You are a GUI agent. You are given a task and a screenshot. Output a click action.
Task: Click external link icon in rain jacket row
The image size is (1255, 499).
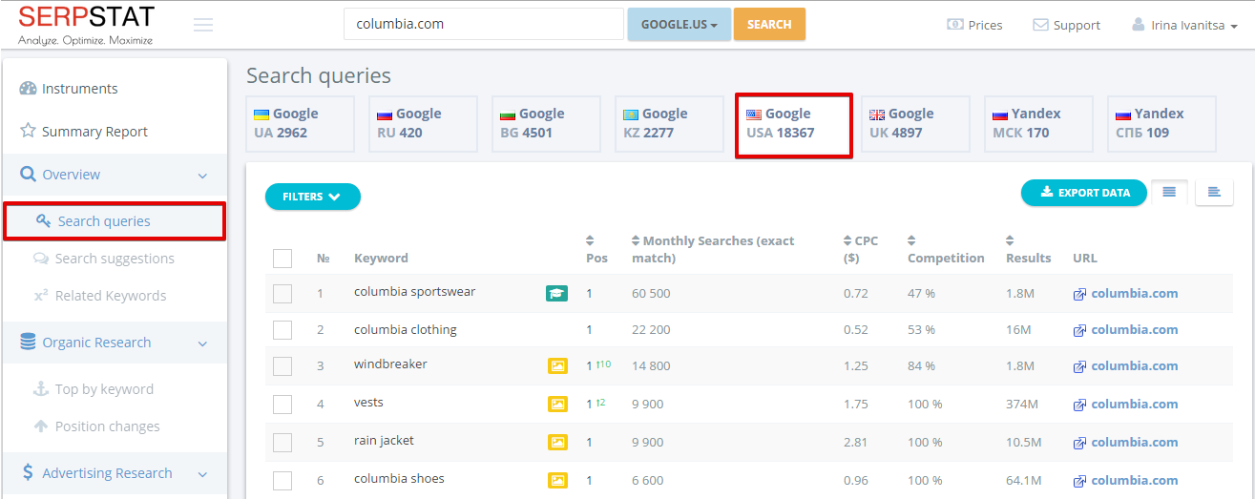click(1079, 443)
